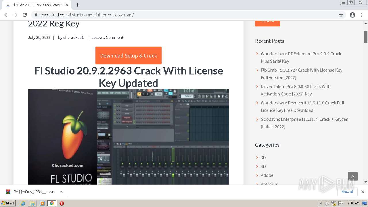Click the July 30, 2022 date text
The height and width of the screenshot is (207, 368).
[x=39, y=37]
